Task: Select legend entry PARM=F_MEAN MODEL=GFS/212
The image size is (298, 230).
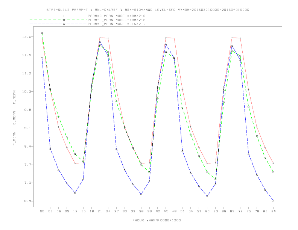Action: point(117,24)
